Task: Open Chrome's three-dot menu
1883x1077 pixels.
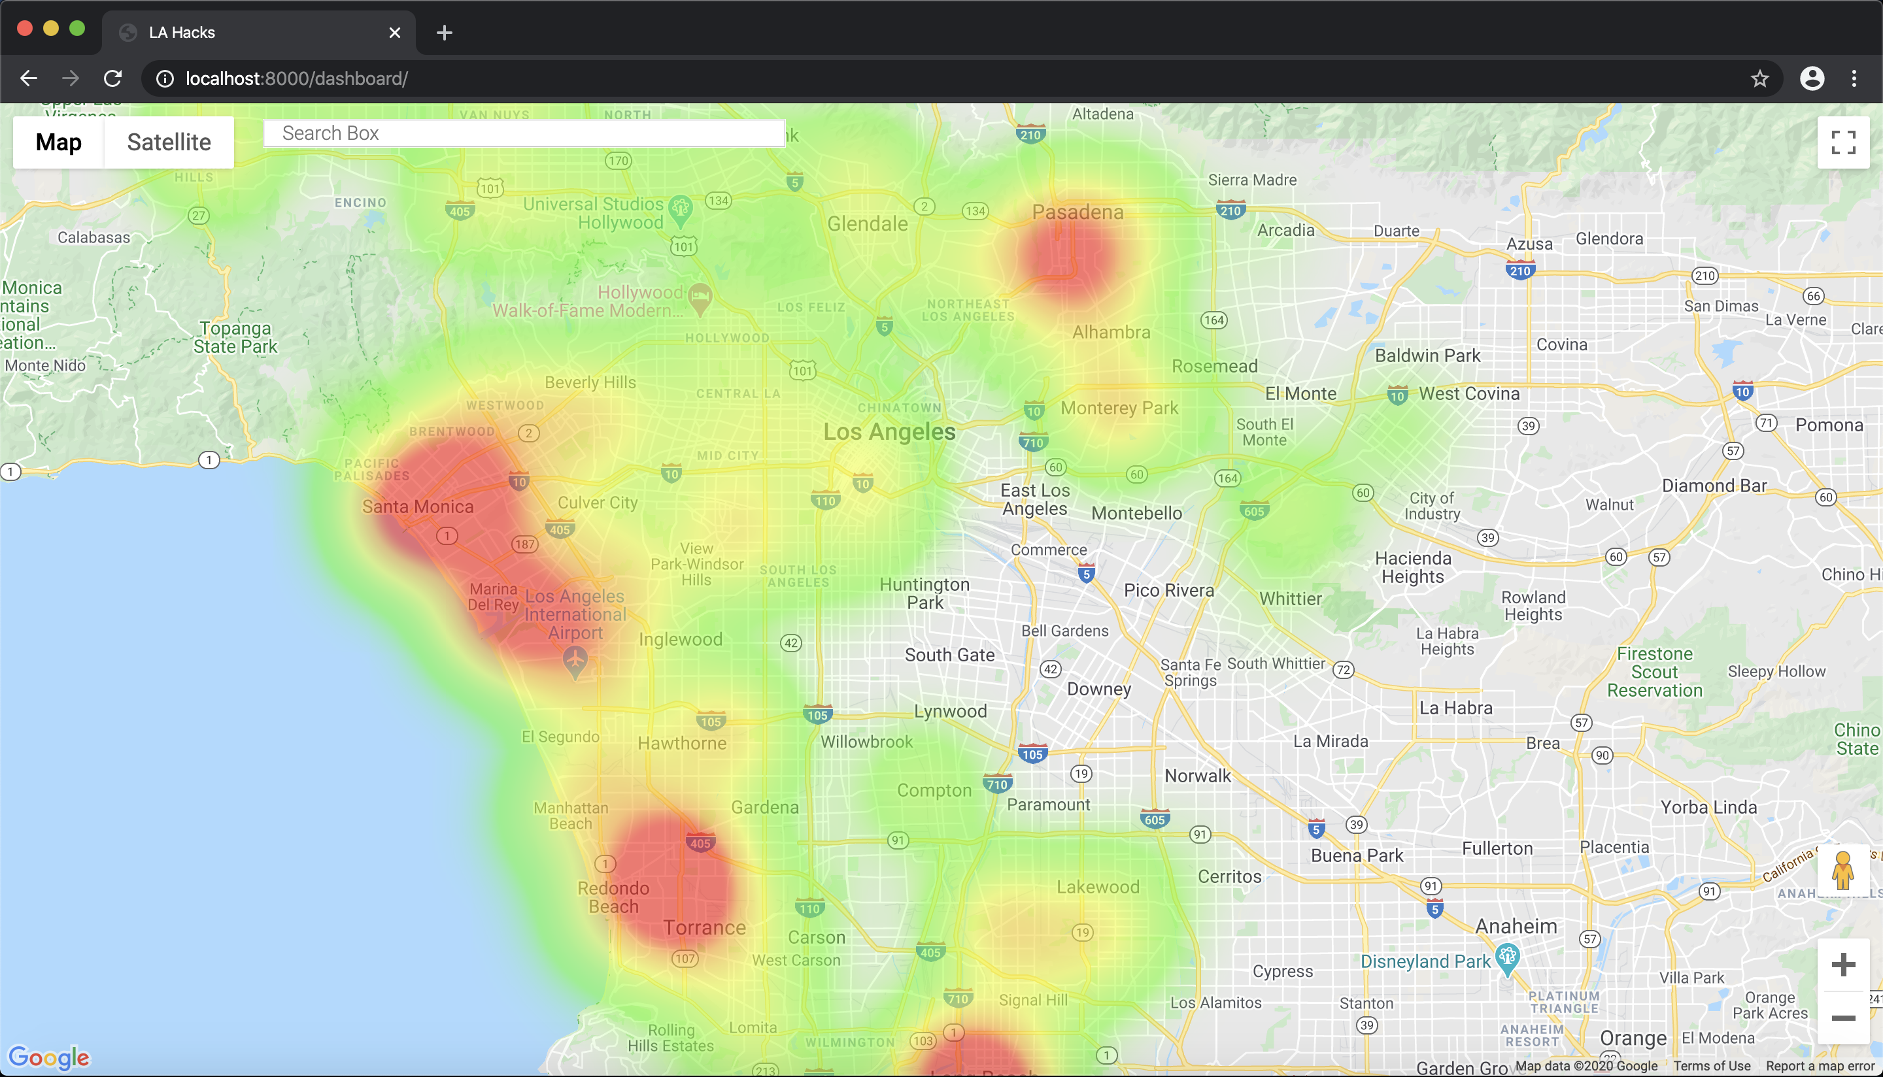Action: 1854,78
